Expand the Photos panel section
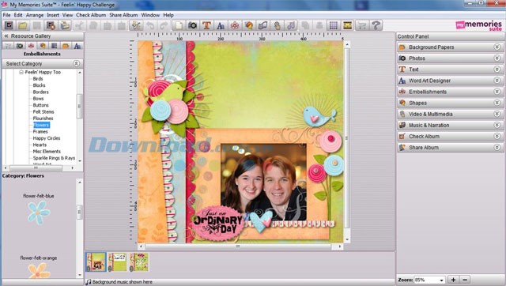The image size is (506, 286). pos(497,58)
